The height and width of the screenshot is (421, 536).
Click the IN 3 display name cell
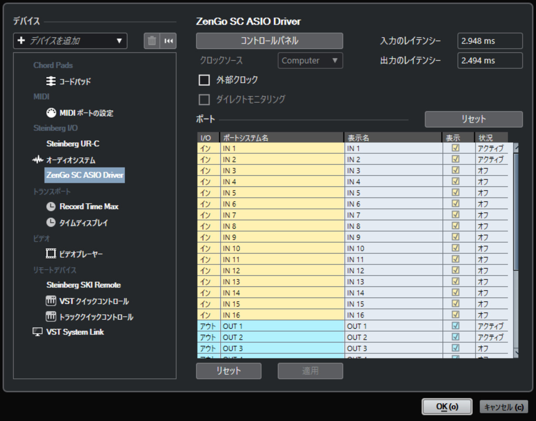click(x=393, y=170)
